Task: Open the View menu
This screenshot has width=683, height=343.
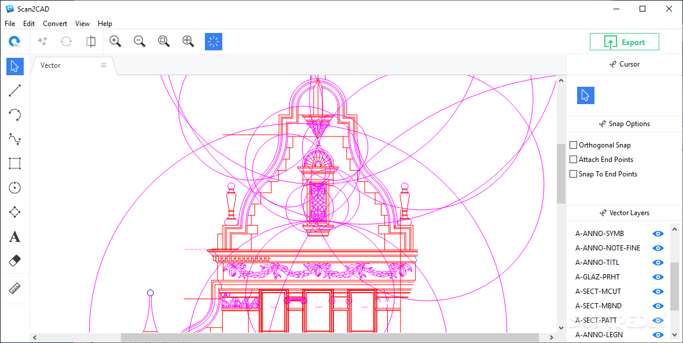Action: [x=82, y=24]
